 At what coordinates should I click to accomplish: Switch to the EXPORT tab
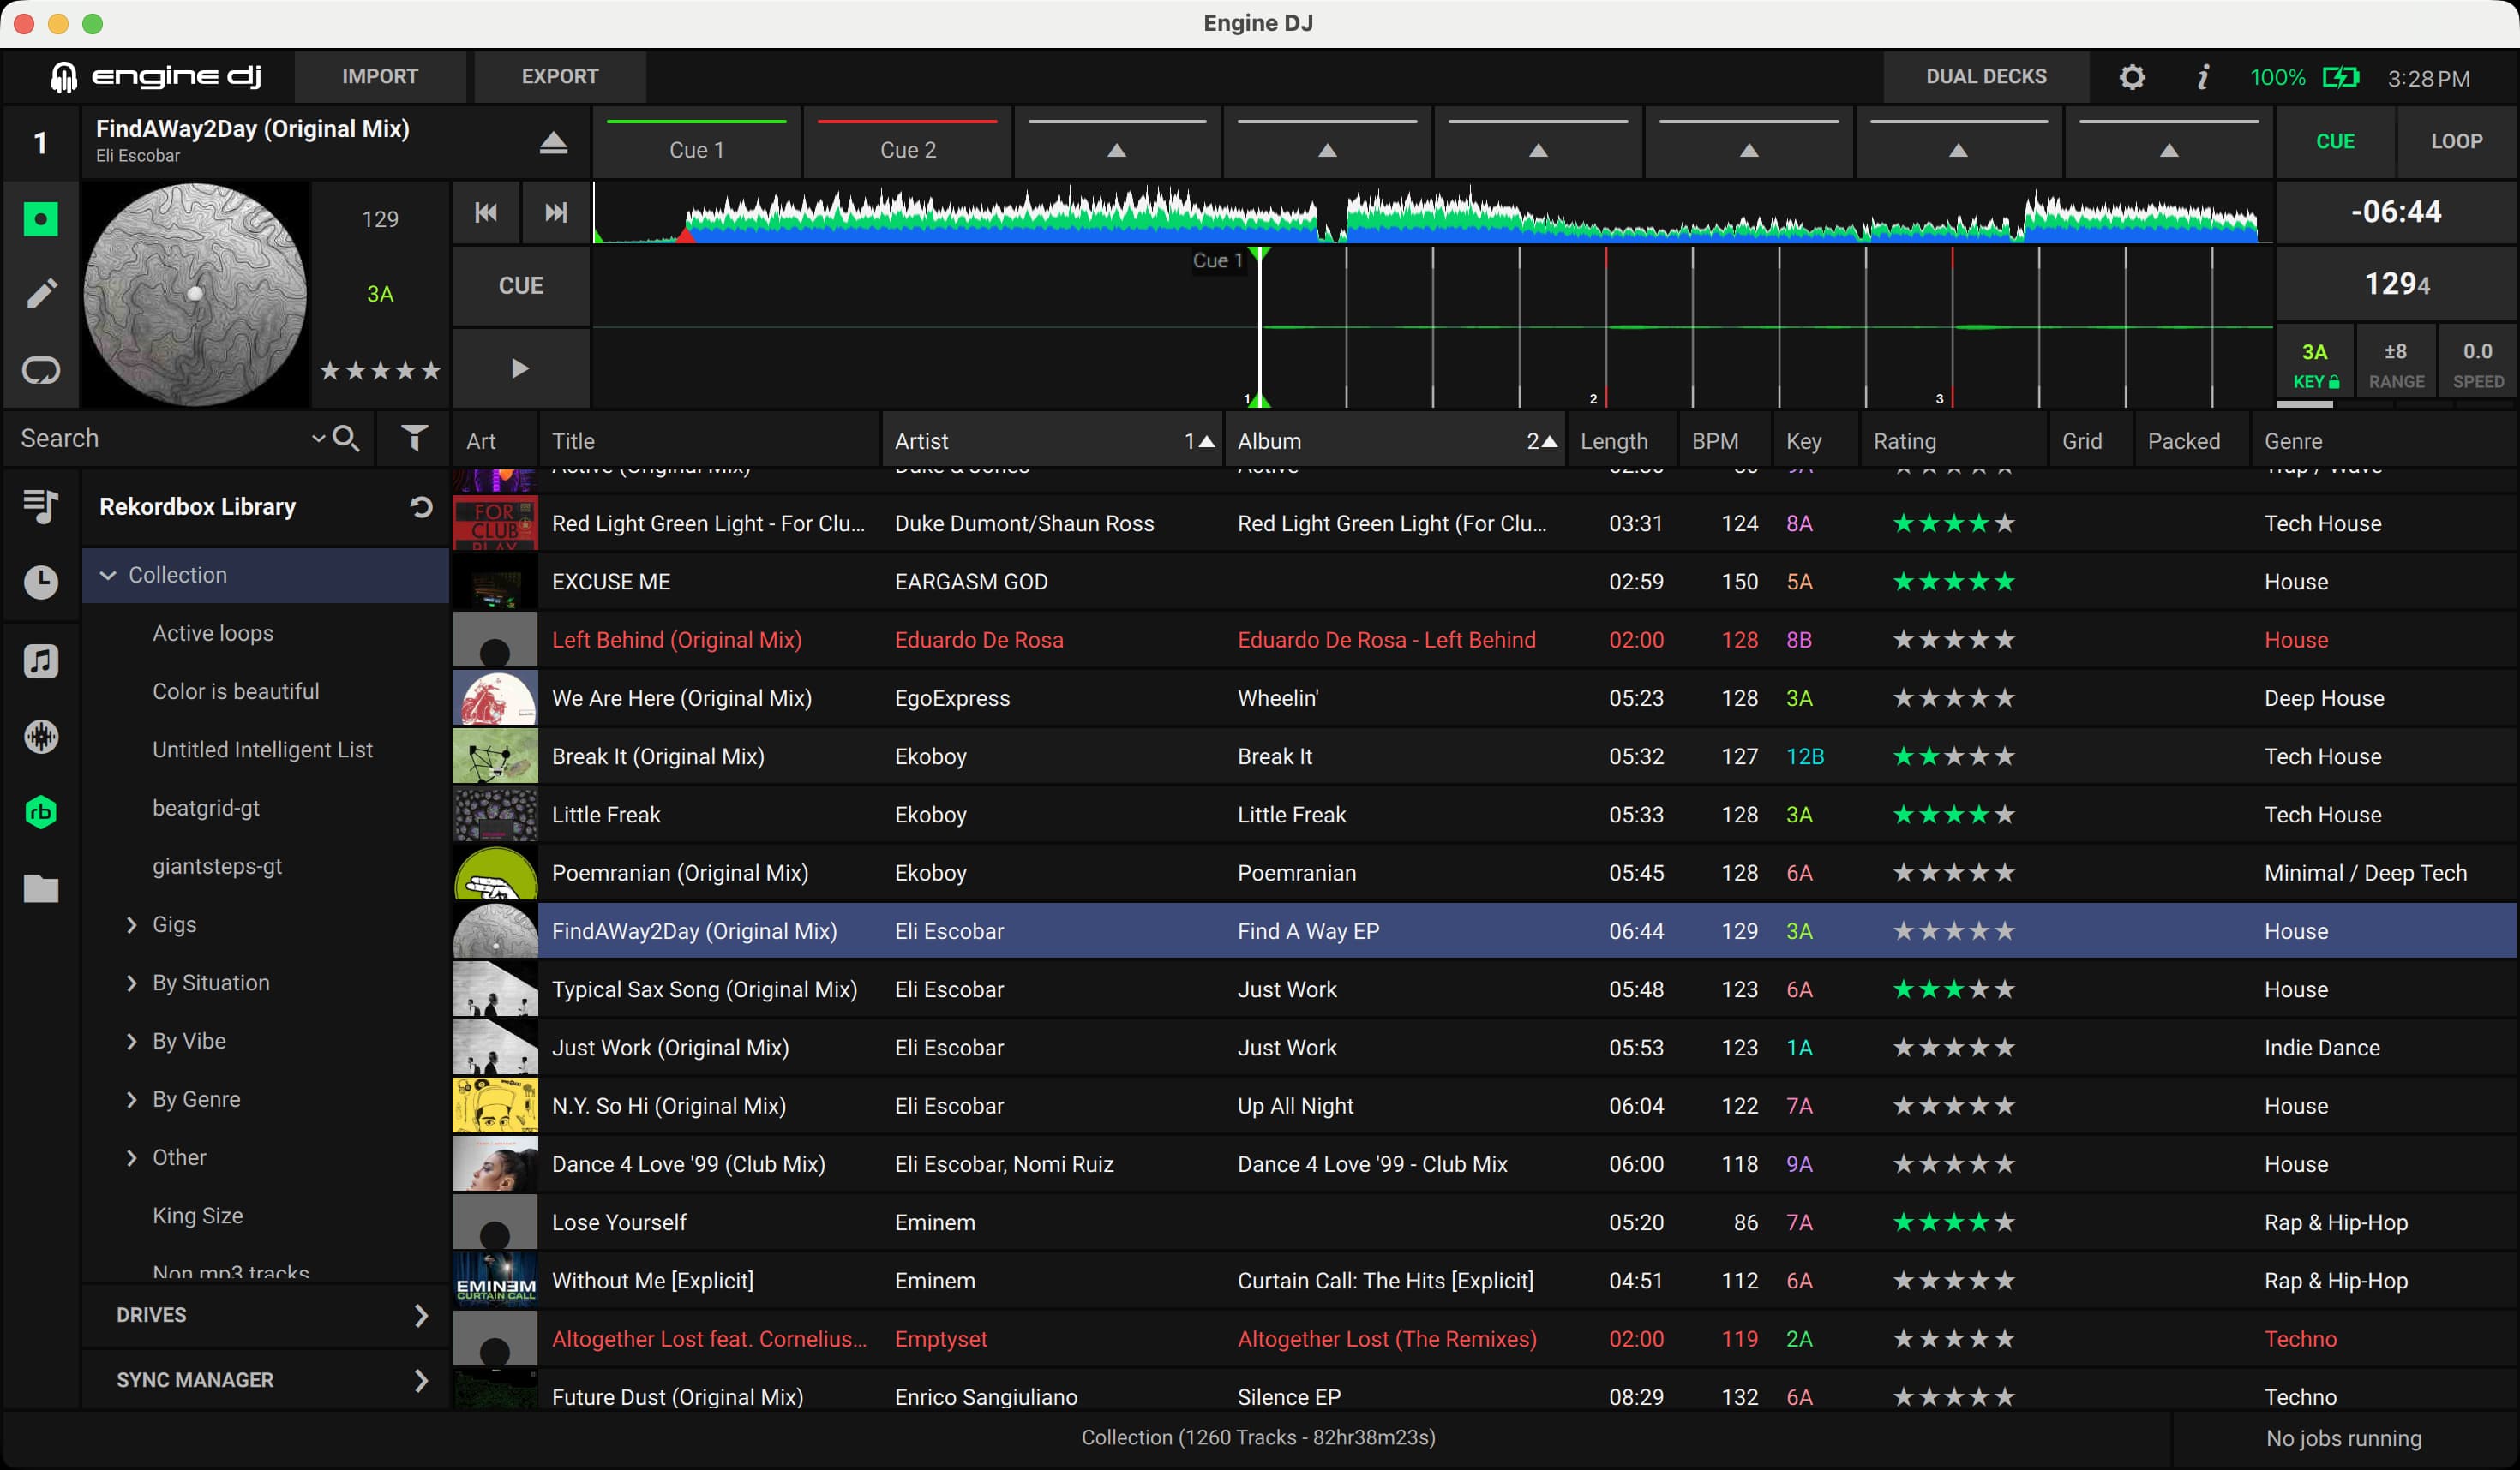tap(560, 76)
